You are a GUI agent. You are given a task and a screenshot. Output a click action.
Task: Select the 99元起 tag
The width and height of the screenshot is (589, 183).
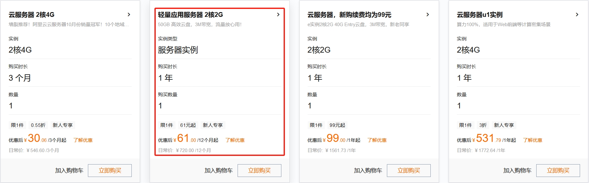(337, 125)
